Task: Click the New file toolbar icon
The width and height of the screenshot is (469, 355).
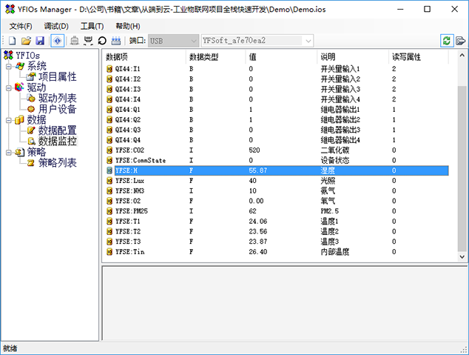Action: pos(13,41)
